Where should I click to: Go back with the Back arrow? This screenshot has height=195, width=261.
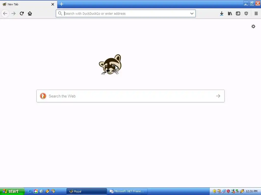[x=5, y=13]
